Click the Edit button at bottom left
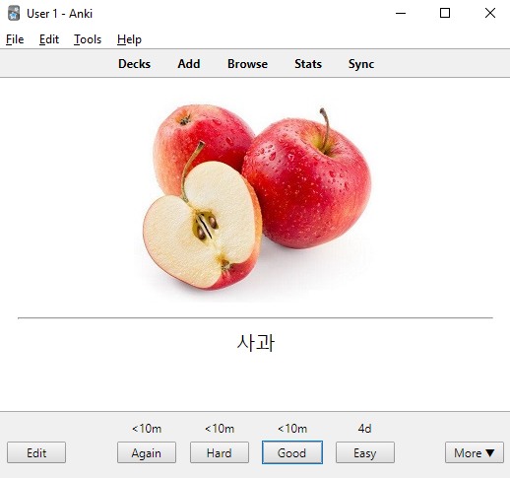 click(x=36, y=452)
